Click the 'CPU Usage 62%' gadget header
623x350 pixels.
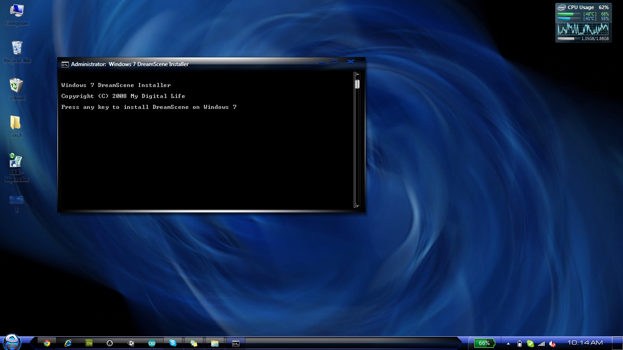(588, 7)
